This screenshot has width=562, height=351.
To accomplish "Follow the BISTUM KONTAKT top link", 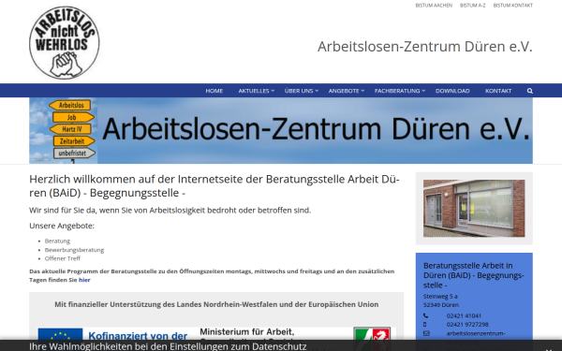I will pos(513,6).
